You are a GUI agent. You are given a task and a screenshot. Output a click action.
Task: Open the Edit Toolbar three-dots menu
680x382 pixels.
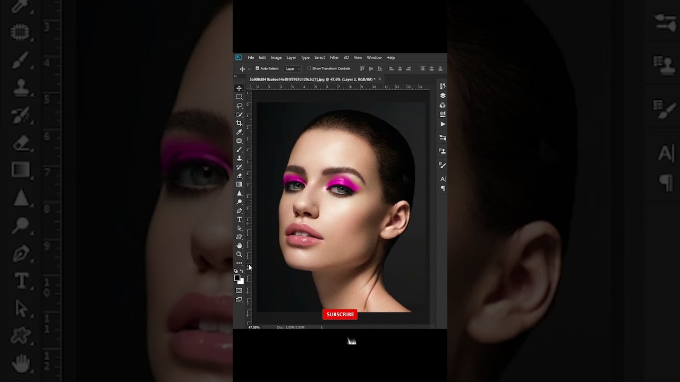point(239,263)
